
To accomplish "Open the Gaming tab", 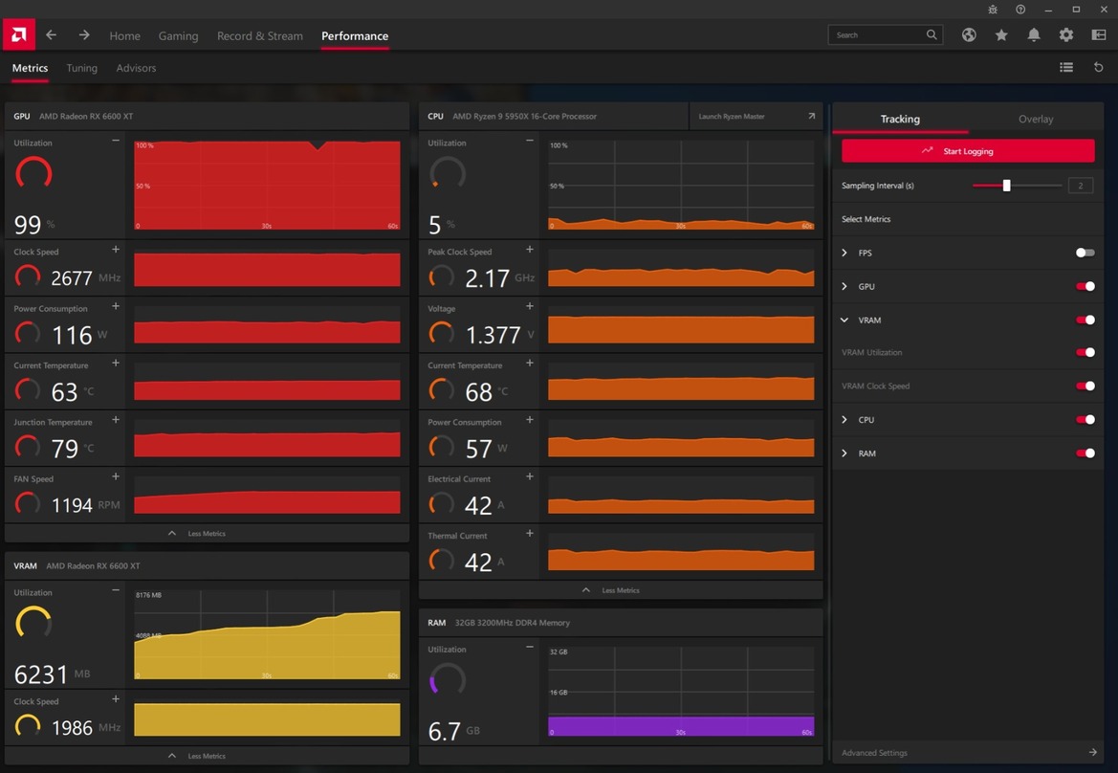I will pos(178,35).
